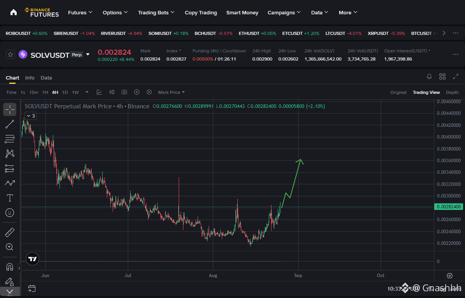The image size is (465, 298).
Task: Select the 1W timeframe
Action: (x=75, y=92)
